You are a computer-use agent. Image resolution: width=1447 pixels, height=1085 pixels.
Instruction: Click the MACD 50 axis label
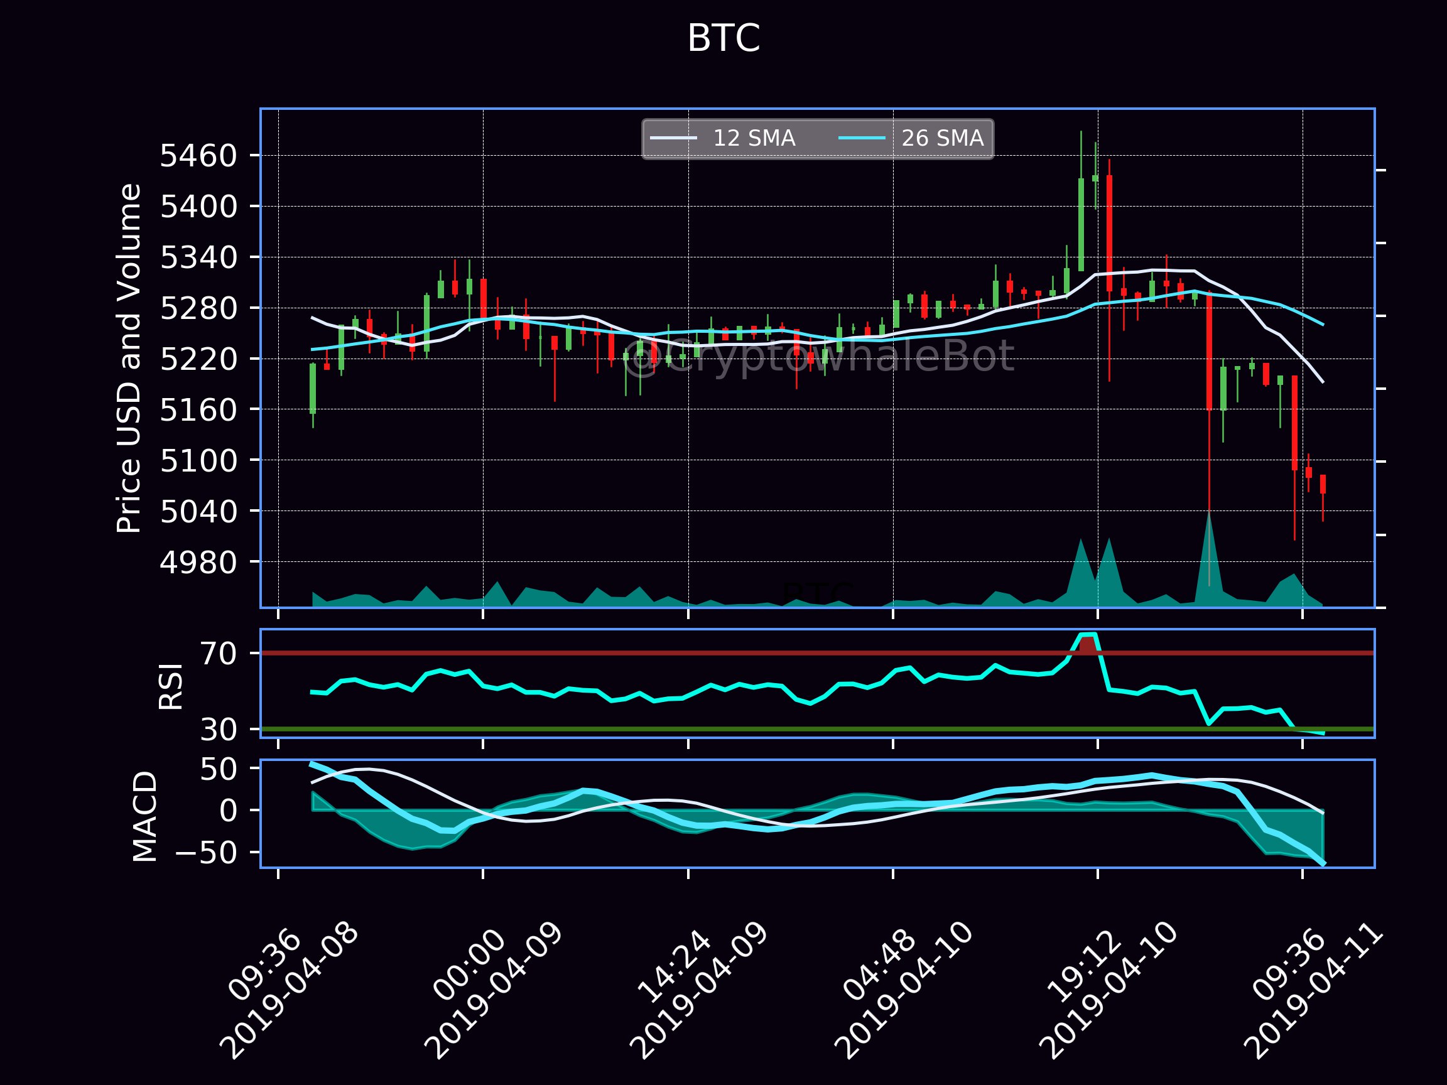[219, 770]
